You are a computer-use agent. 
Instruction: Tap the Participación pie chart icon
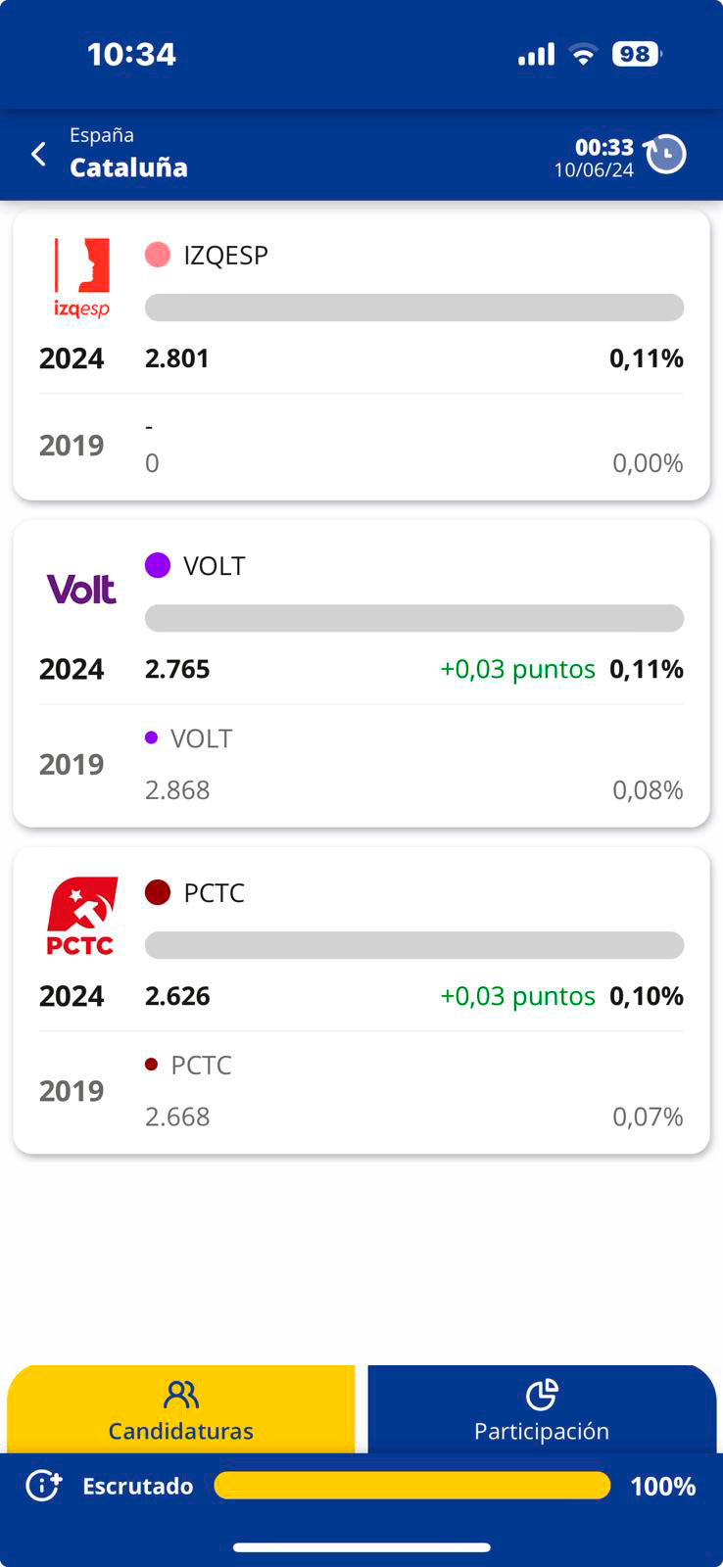[x=542, y=1394]
